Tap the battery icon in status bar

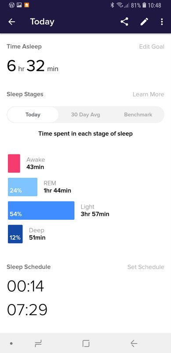(x=144, y=5)
